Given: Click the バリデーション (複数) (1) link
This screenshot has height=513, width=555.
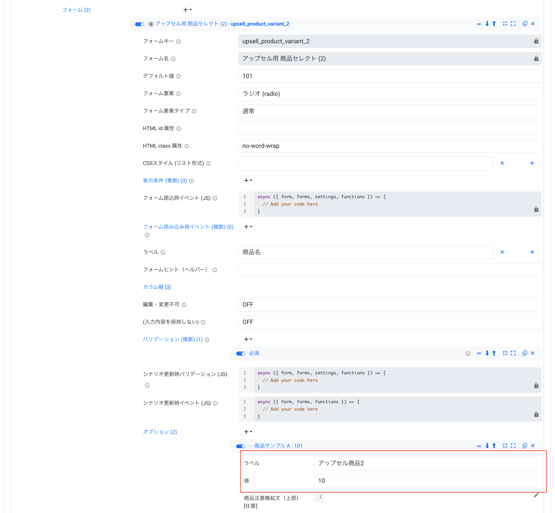Looking at the screenshot, I should click(x=172, y=339).
